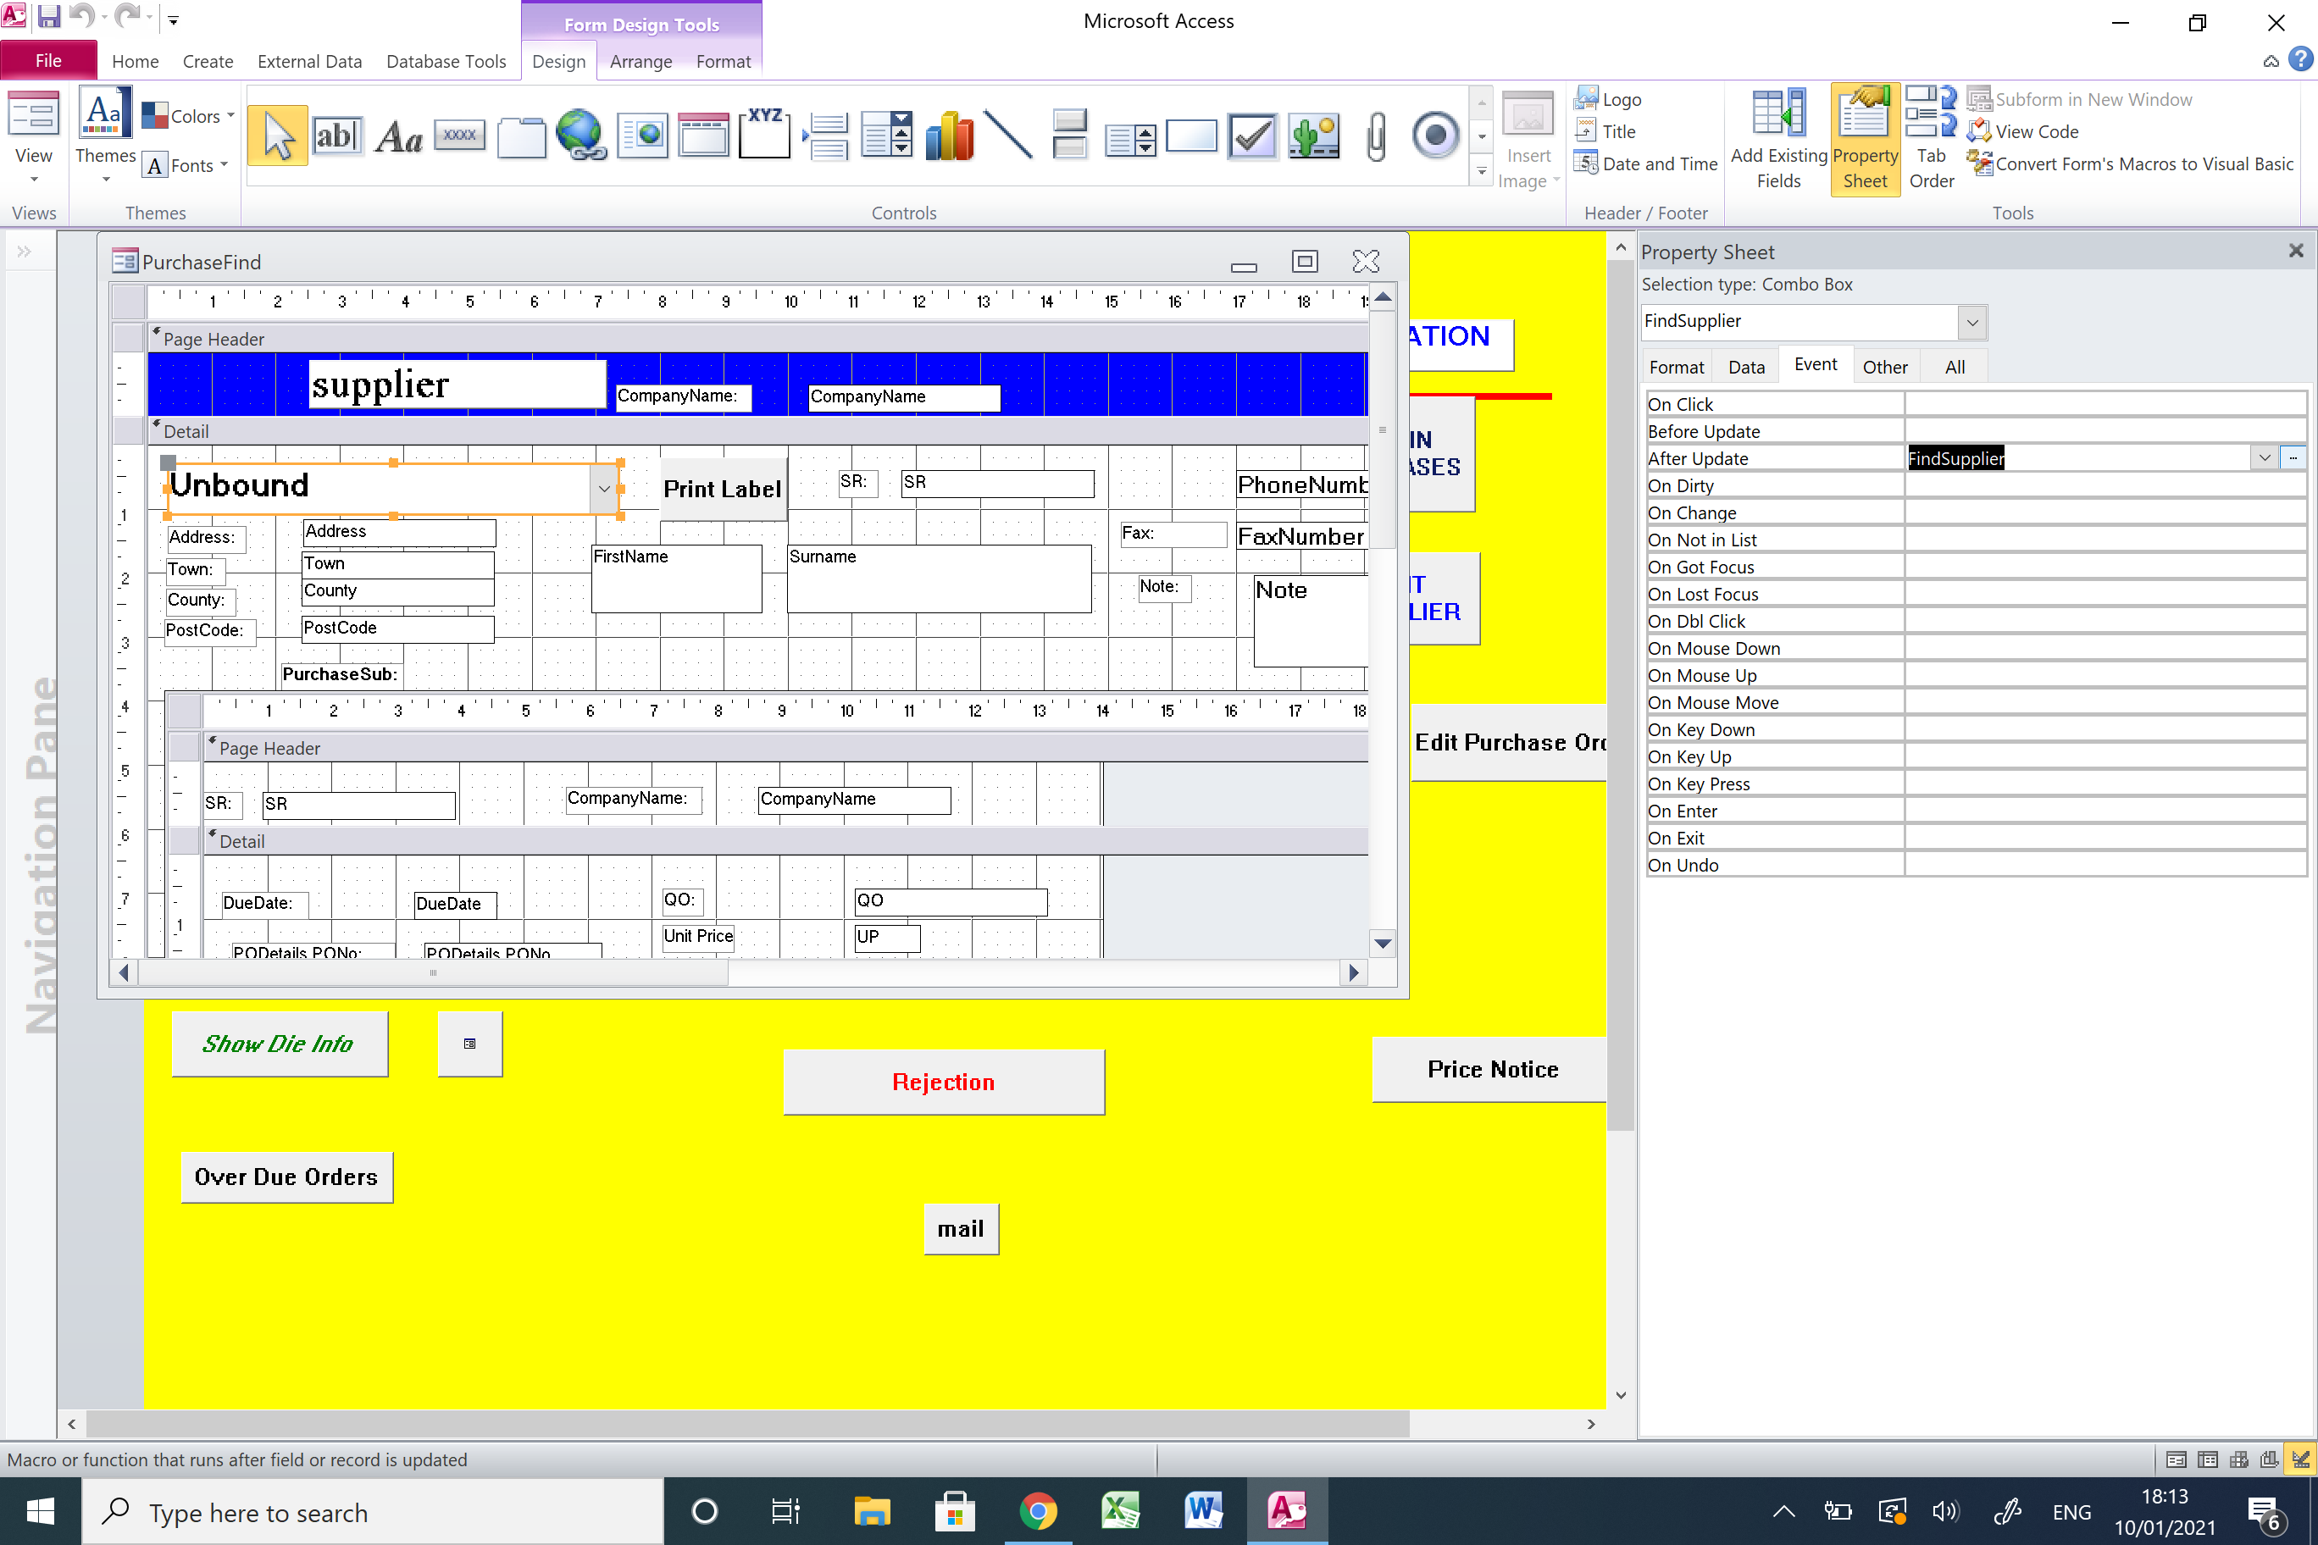Pick the Unbound Object Frame tool
Screen dimensions: 2318x1545
pos(1314,136)
